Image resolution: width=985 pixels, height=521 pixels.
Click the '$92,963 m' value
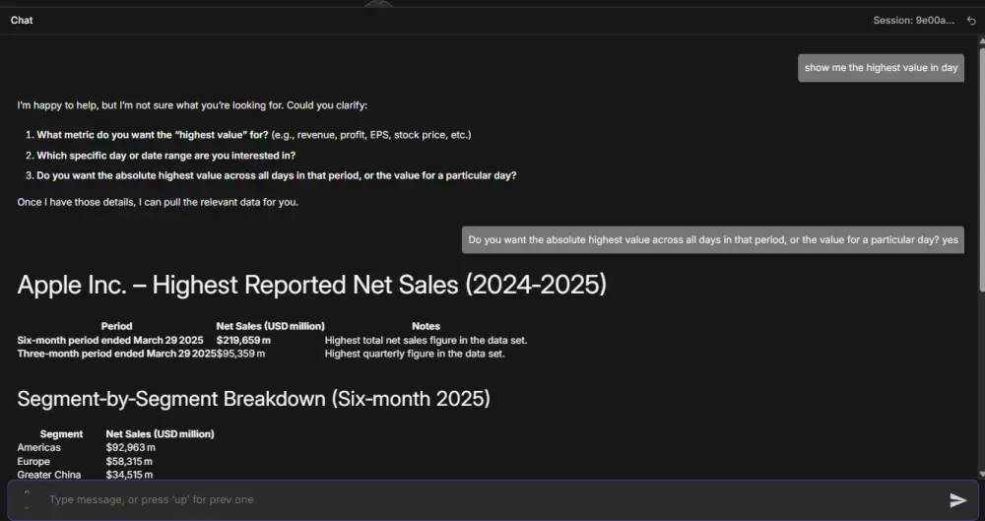(x=131, y=447)
